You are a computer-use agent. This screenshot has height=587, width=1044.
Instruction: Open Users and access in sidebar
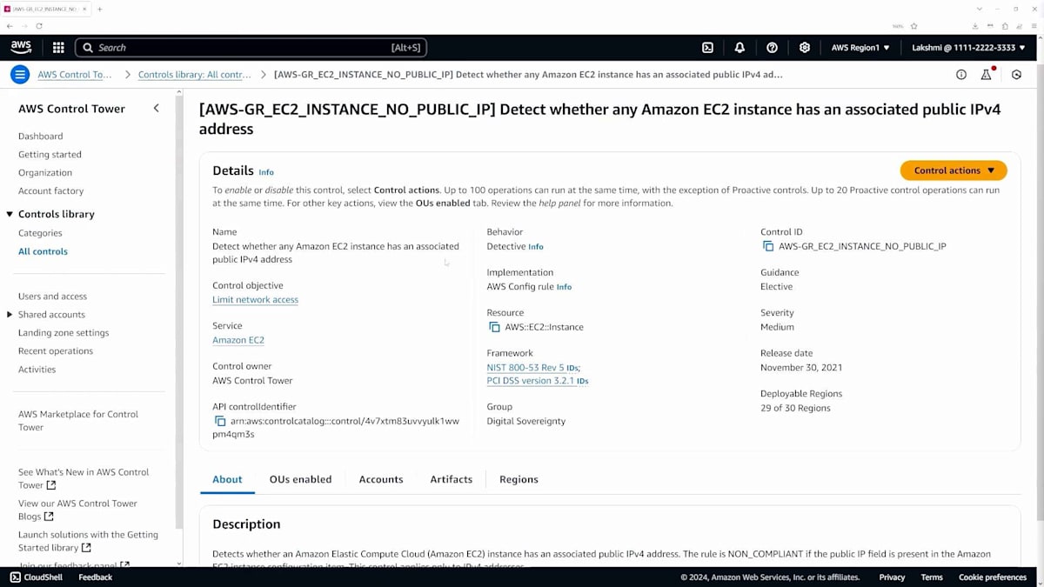52,297
